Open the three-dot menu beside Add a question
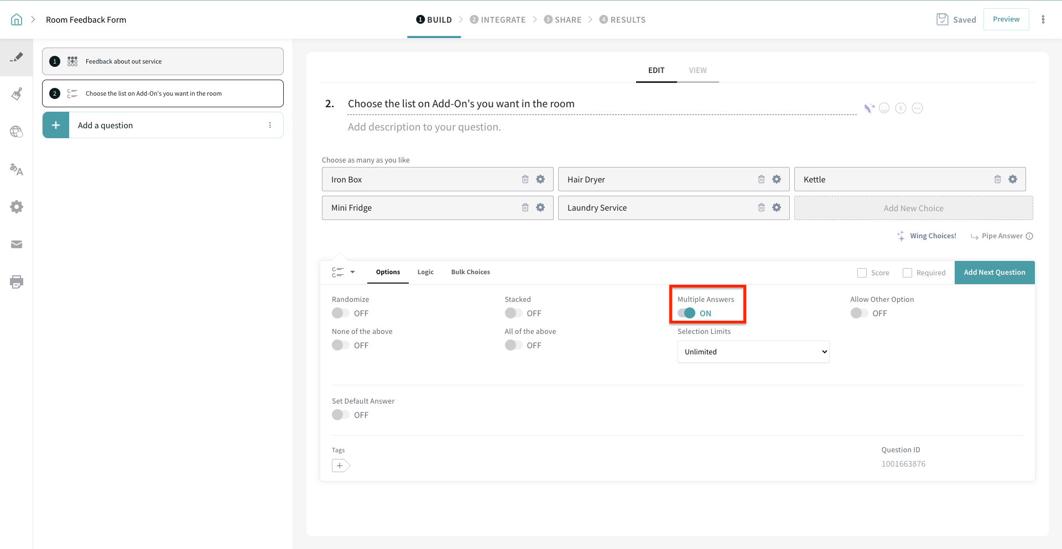Image resolution: width=1062 pixels, height=549 pixels. (270, 125)
